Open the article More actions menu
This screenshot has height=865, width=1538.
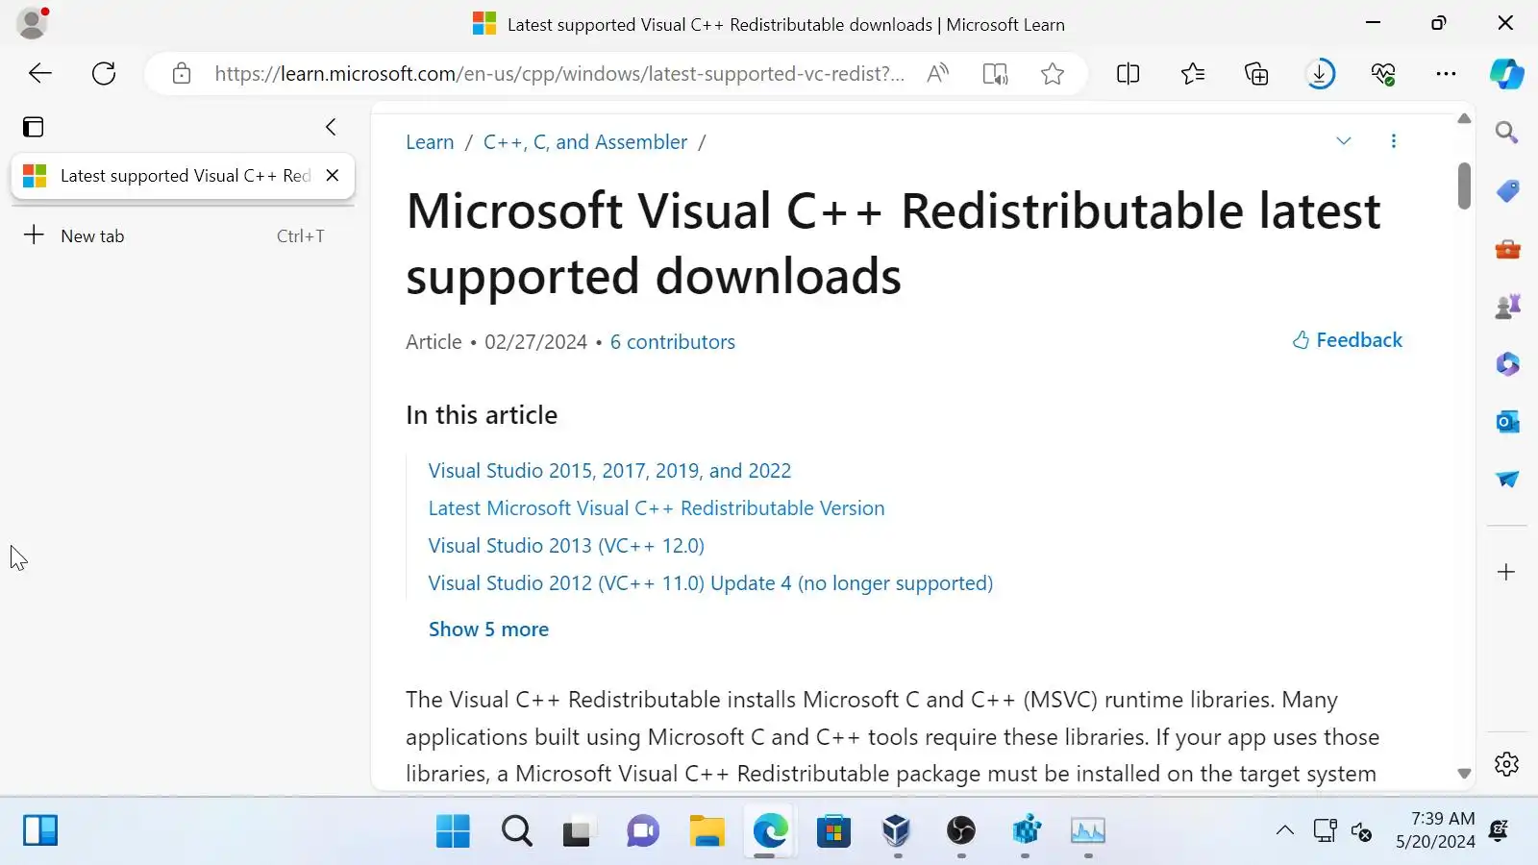click(1394, 141)
